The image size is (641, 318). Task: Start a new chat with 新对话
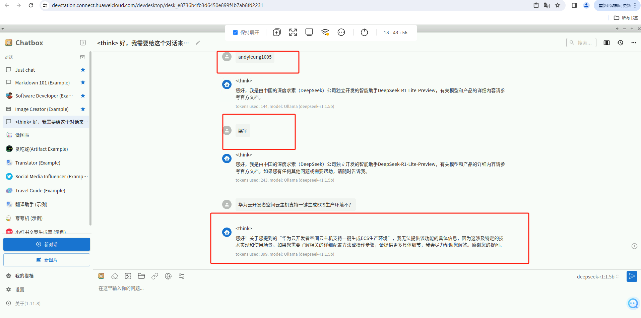click(x=47, y=244)
